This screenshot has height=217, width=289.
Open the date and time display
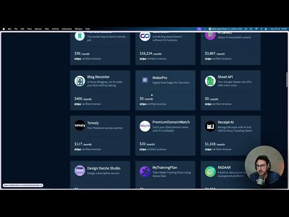[x=279, y=29]
